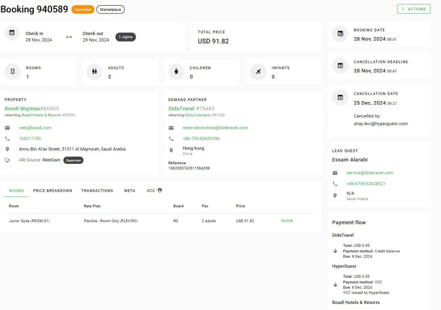Open the Meta tab
The image size is (441, 310).
[x=130, y=190]
